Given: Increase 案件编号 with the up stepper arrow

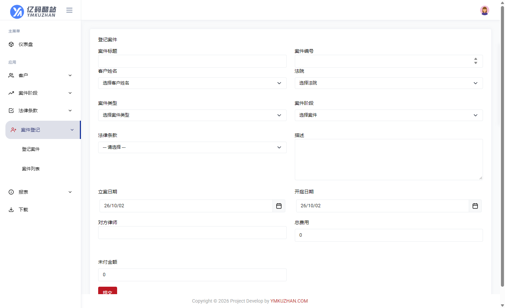Looking at the screenshot, I should click(x=476, y=59).
